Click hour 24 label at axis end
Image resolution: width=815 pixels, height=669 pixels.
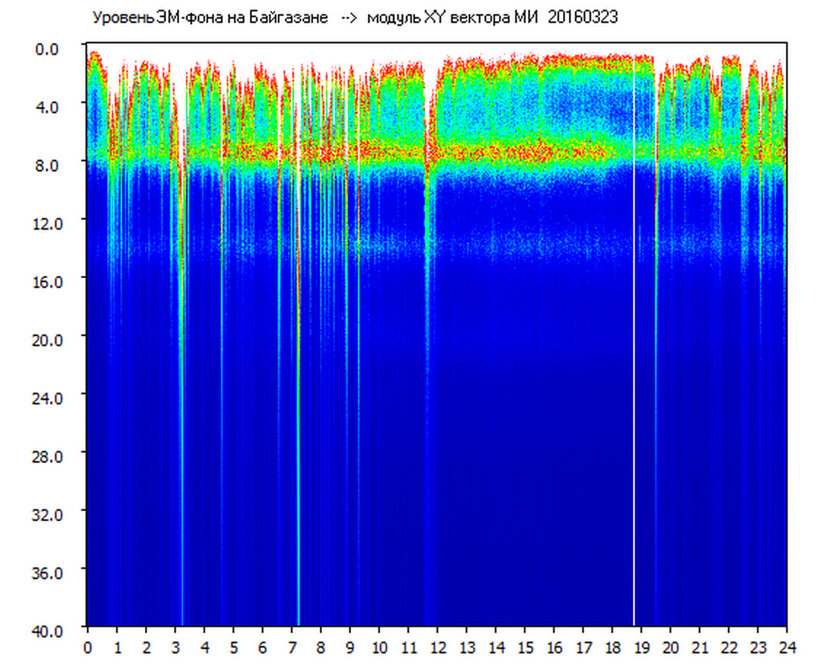pyautogui.click(x=787, y=647)
